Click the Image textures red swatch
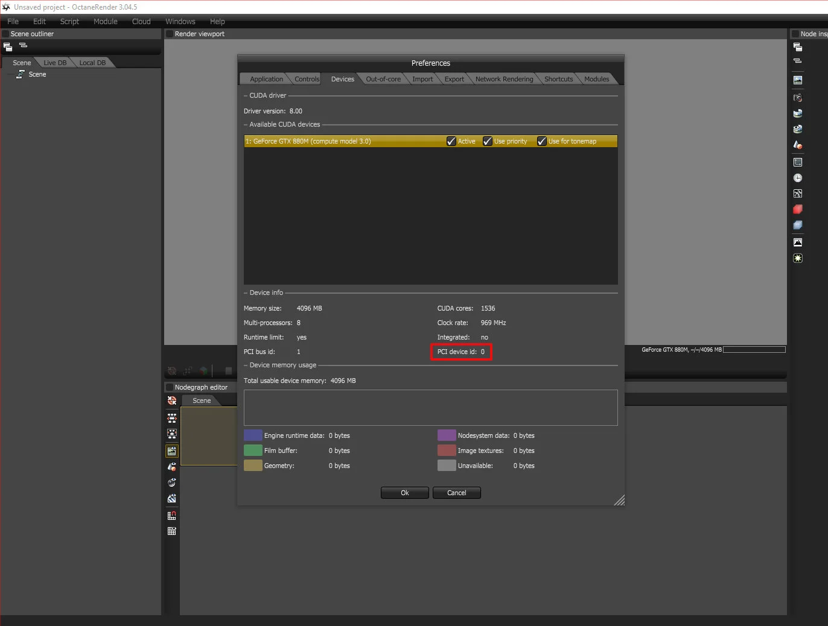The image size is (828, 626). point(447,451)
